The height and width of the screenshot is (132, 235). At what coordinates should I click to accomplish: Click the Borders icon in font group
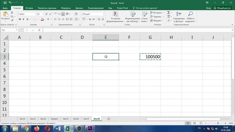[35, 19]
